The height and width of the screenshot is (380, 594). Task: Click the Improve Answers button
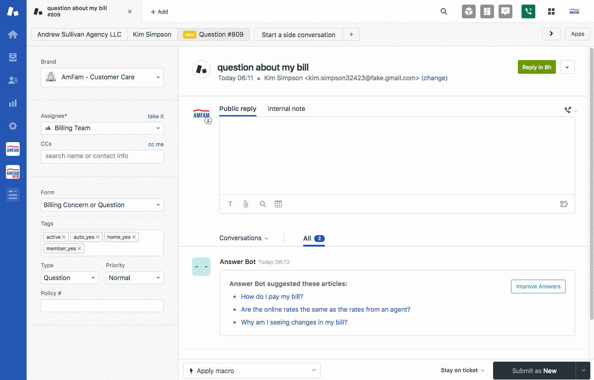pos(538,286)
